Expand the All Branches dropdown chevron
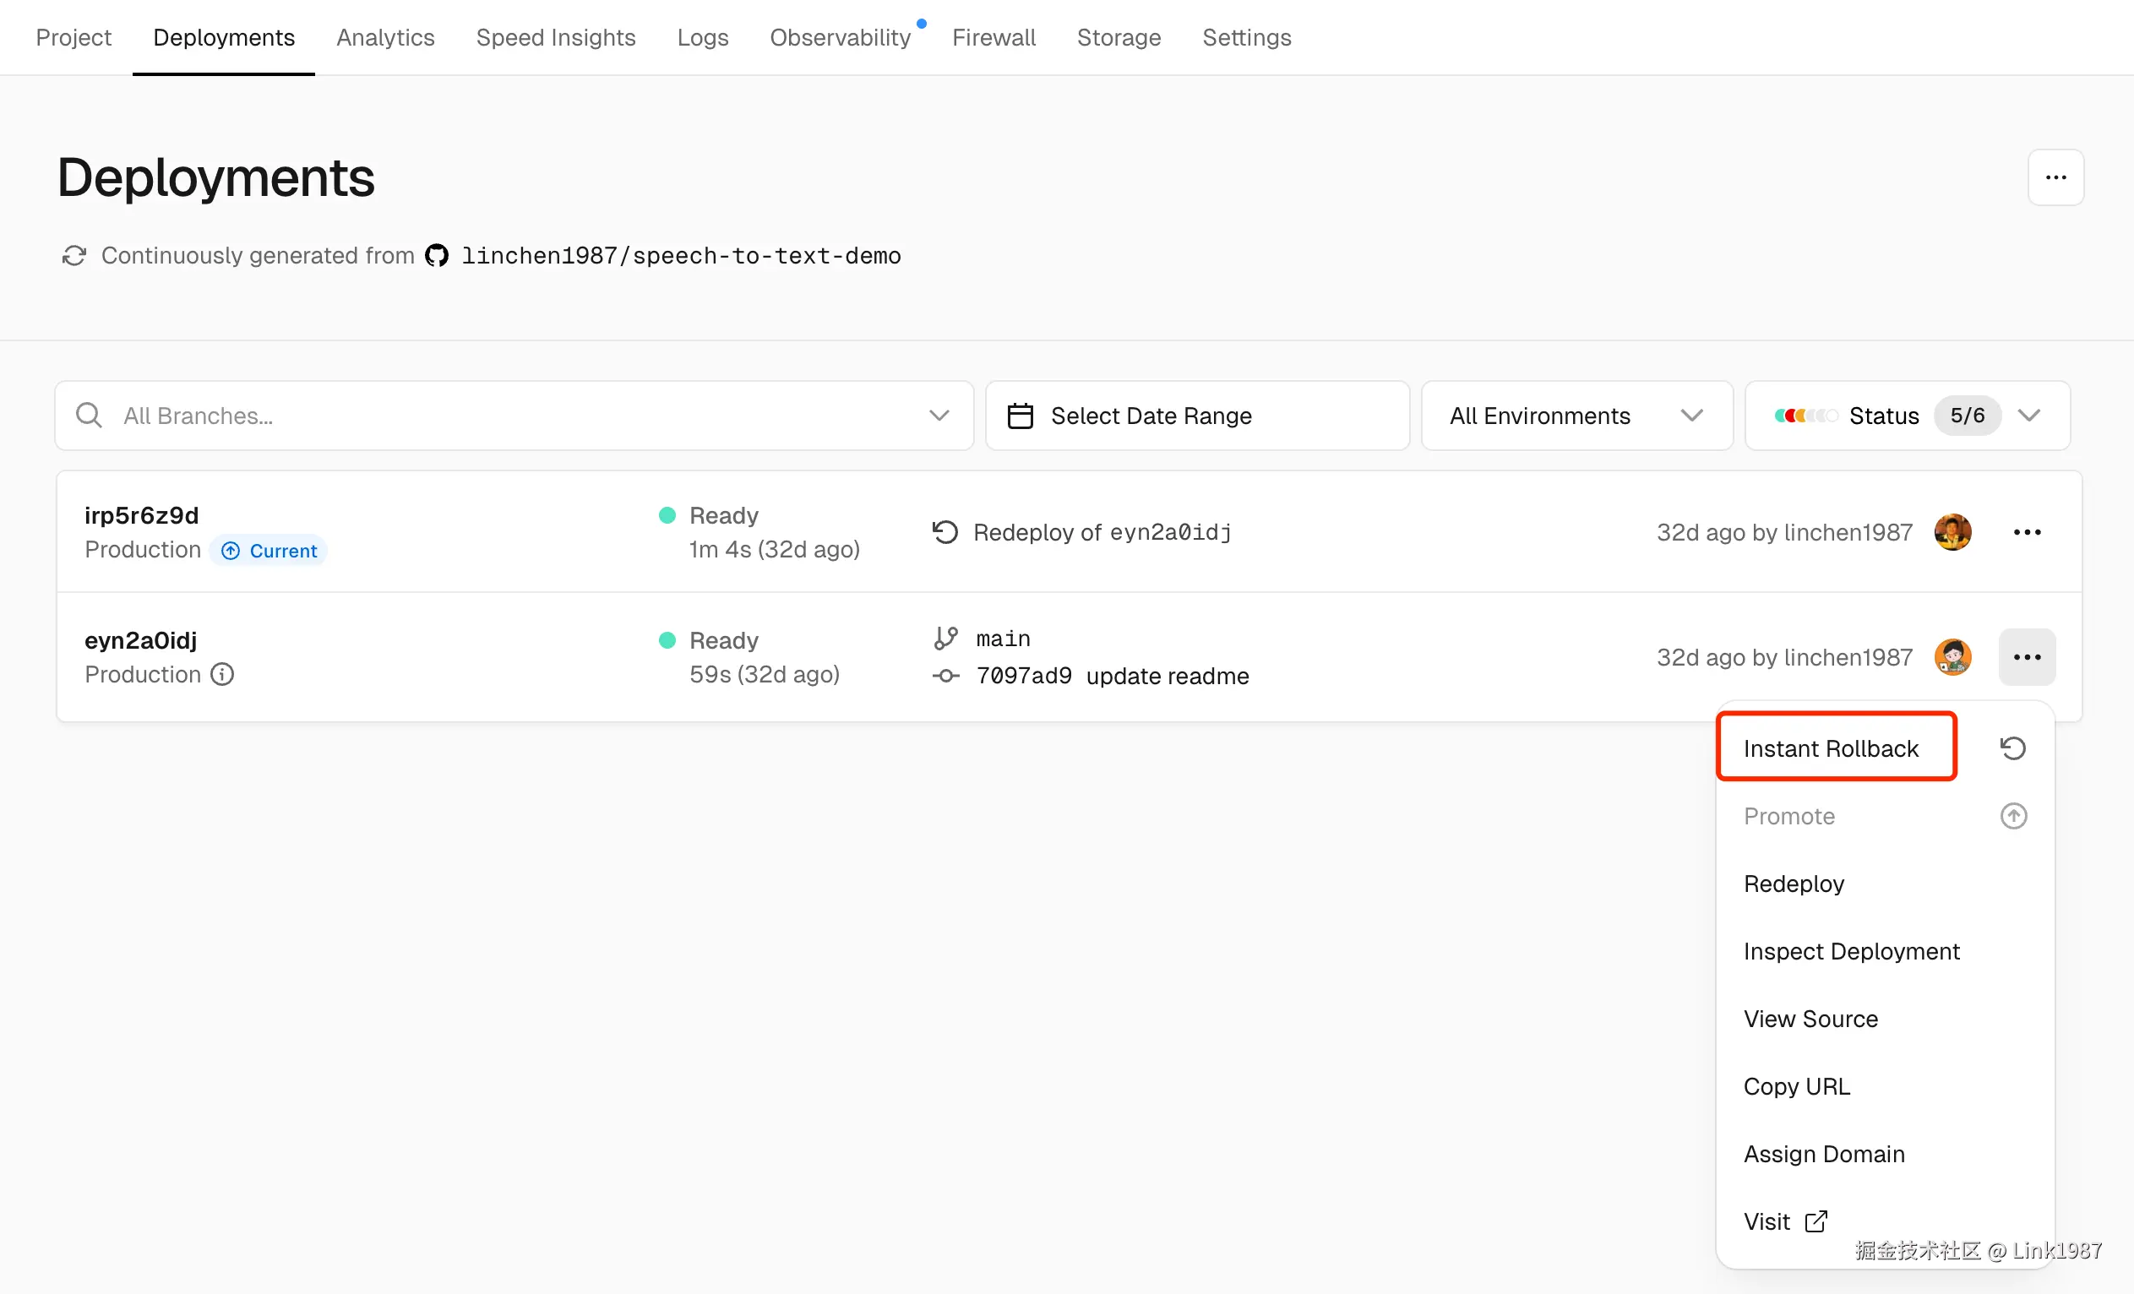The width and height of the screenshot is (2134, 1294). tap(939, 416)
